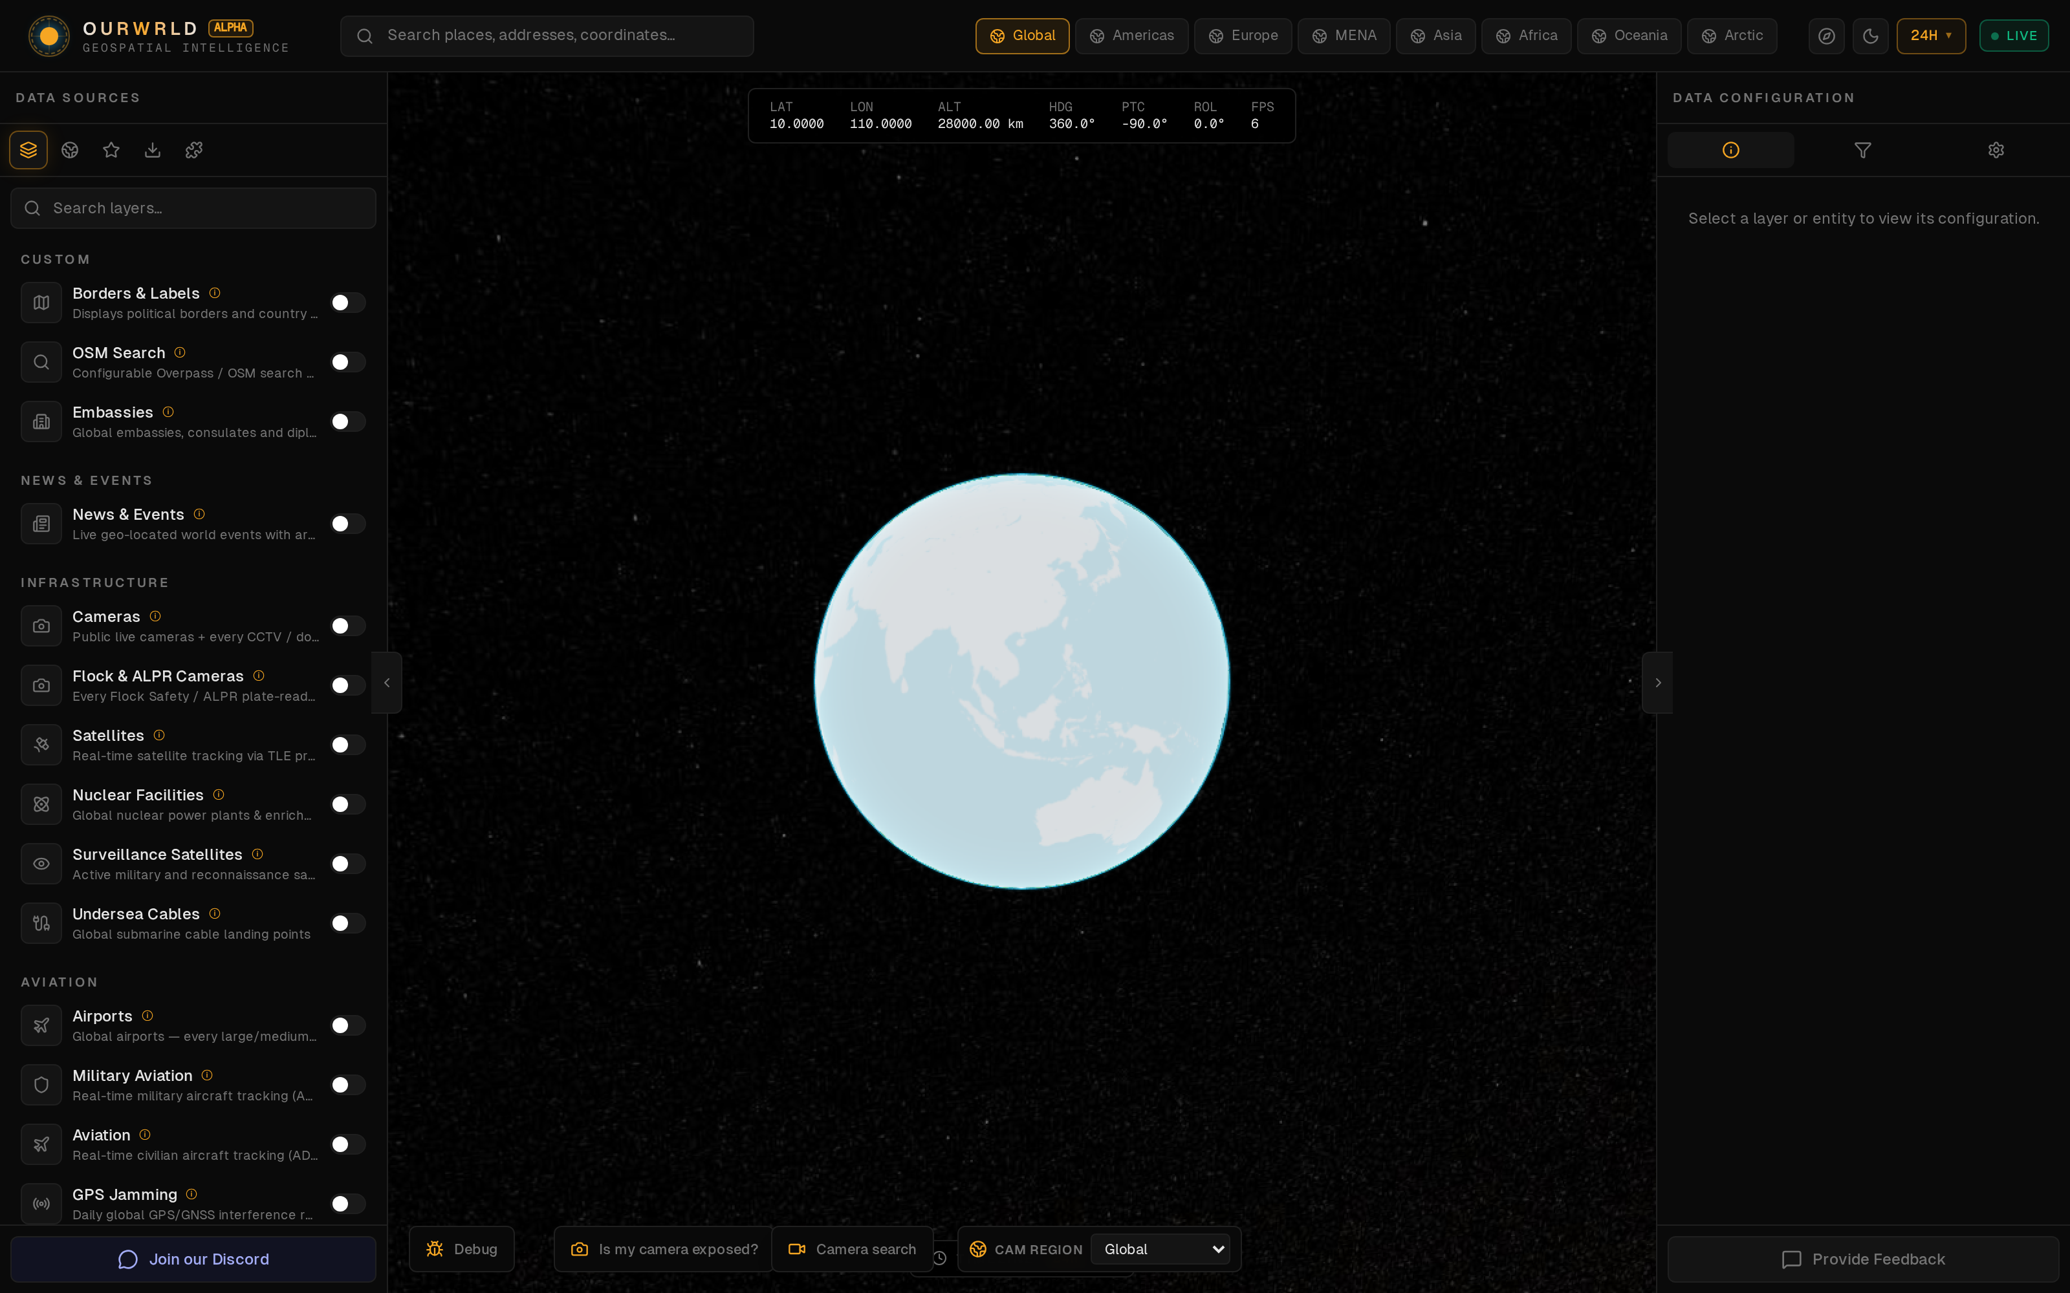Click the Nuclear Facilities atom icon
The image size is (2070, 1293).
click(x=41, y=804)
